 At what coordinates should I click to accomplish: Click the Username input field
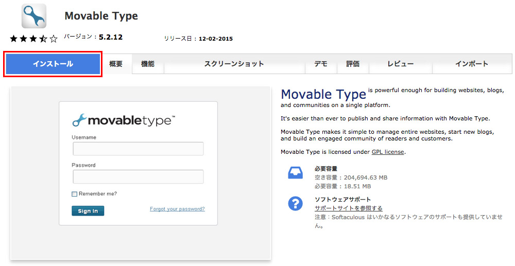(138, 149)
